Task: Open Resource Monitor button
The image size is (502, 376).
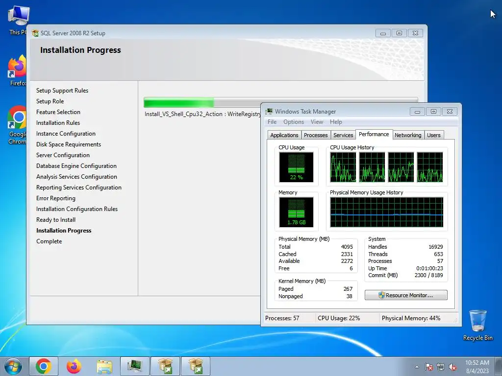Action: 406,295
